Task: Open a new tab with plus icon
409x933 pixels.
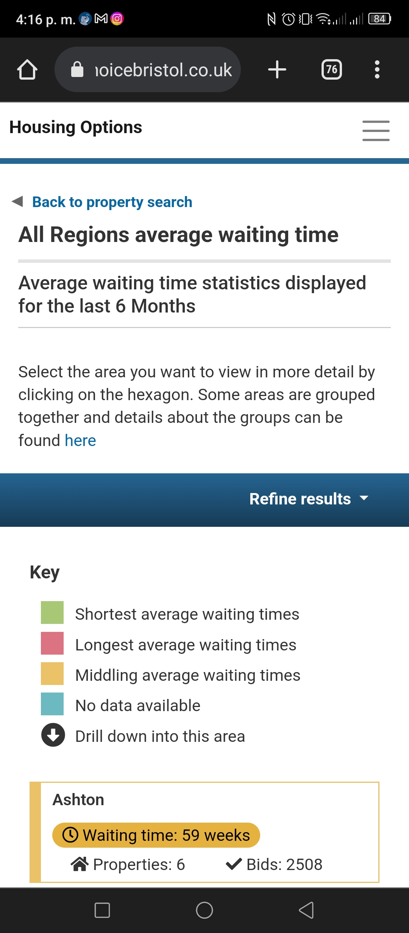Action: click(x=277, y=70)
